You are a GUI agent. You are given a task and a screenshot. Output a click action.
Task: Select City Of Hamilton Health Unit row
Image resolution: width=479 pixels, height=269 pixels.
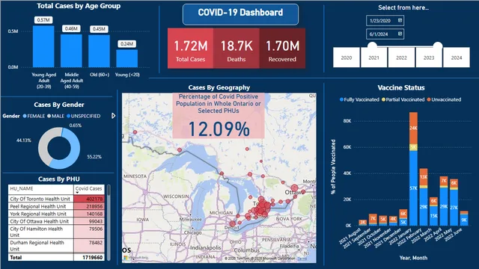tap(57, 232)
